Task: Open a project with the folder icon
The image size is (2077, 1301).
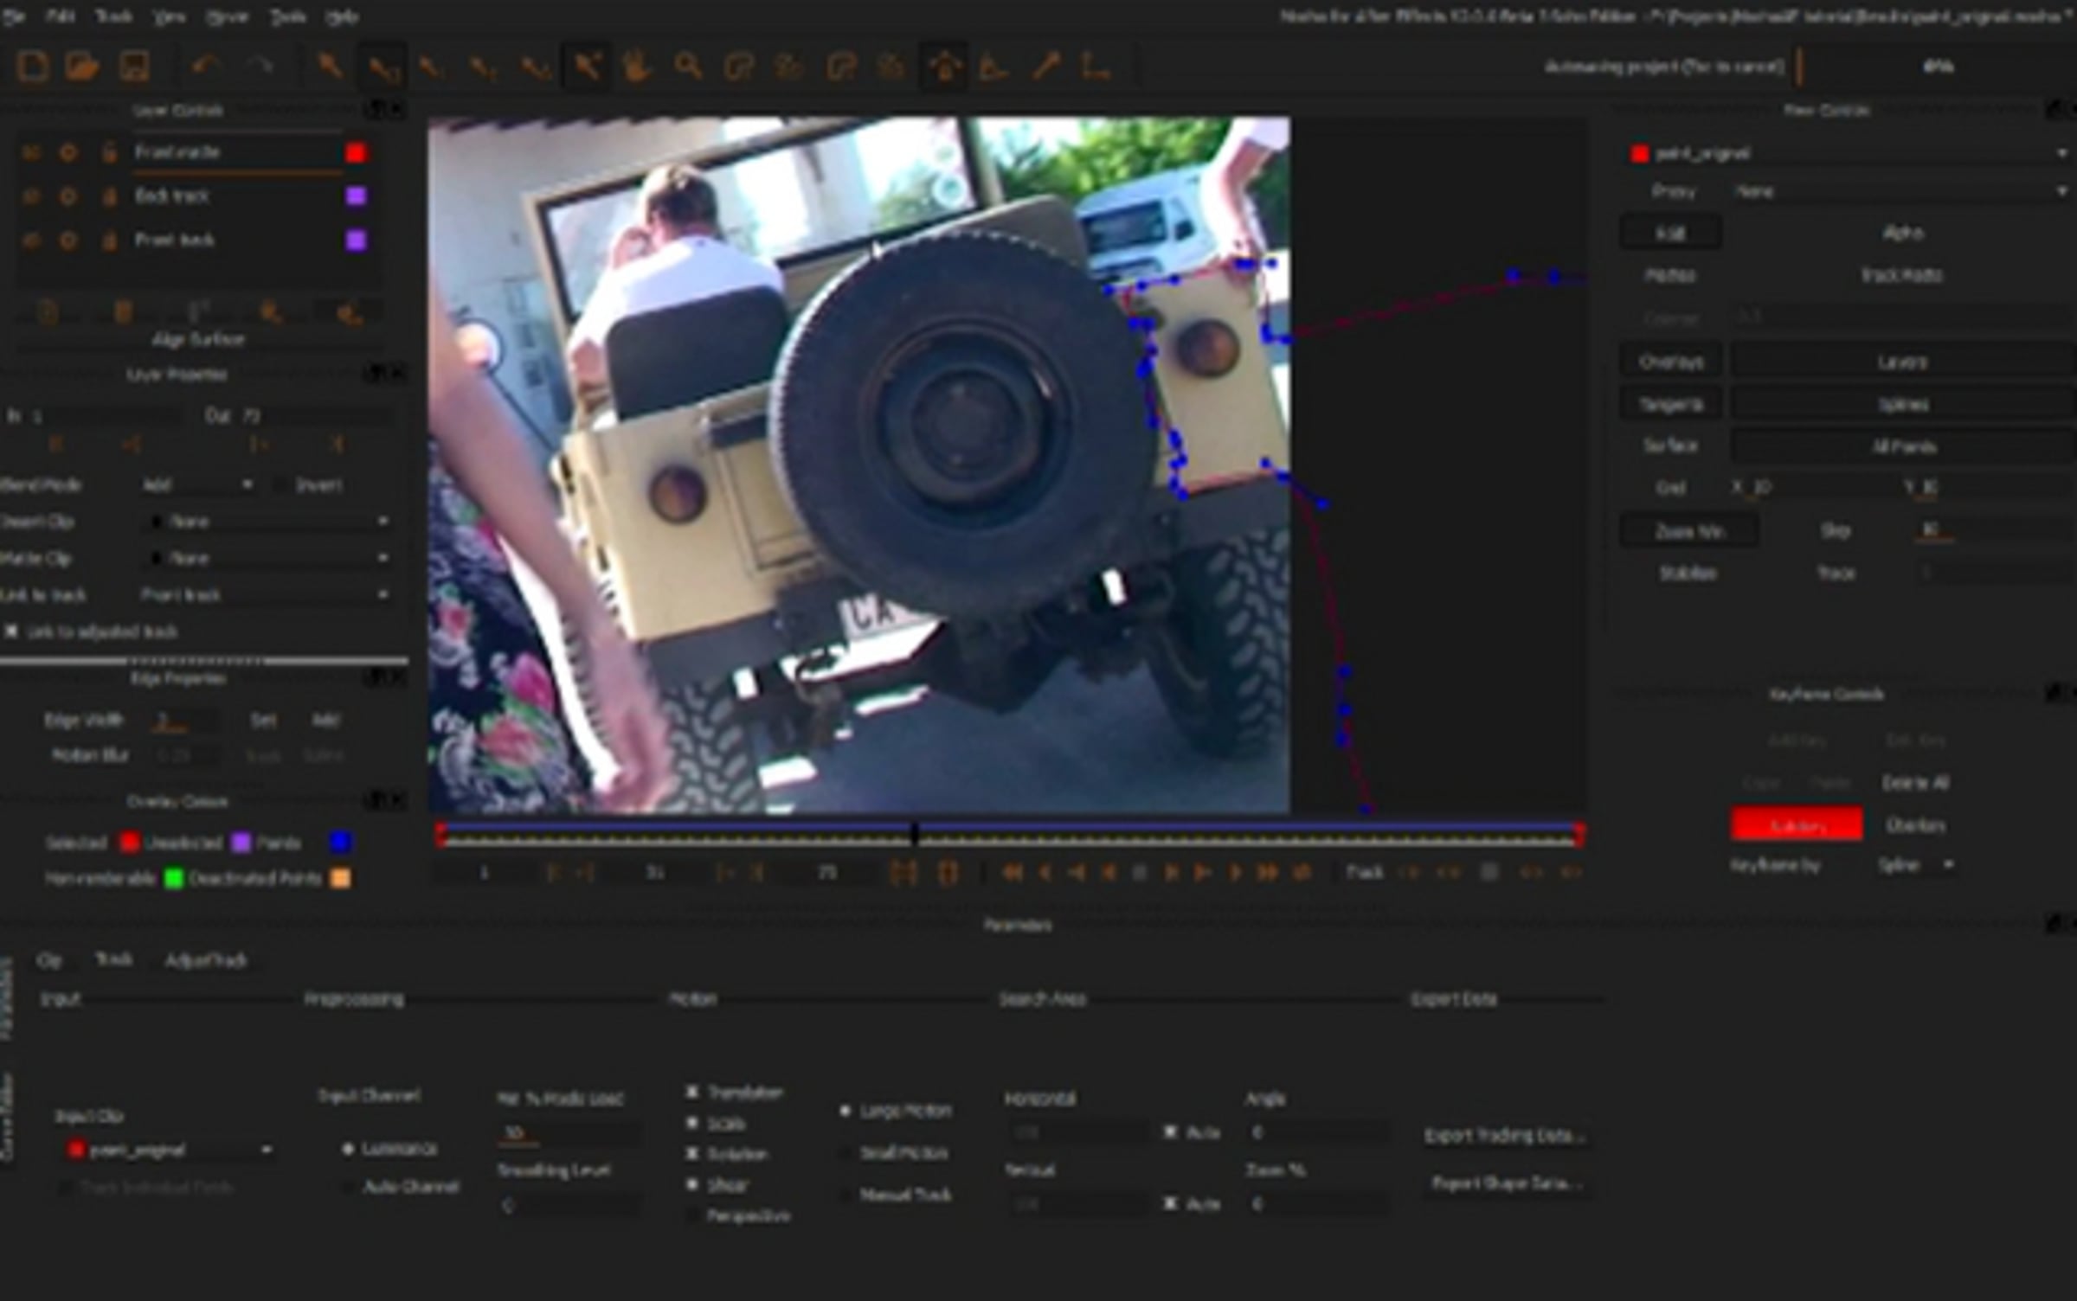Action: [x=82, y=67]
